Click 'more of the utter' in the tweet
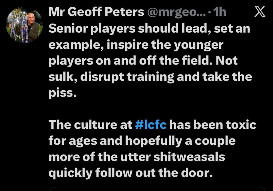The width and height of the screenshot is (273, 191). click(100, 157)
